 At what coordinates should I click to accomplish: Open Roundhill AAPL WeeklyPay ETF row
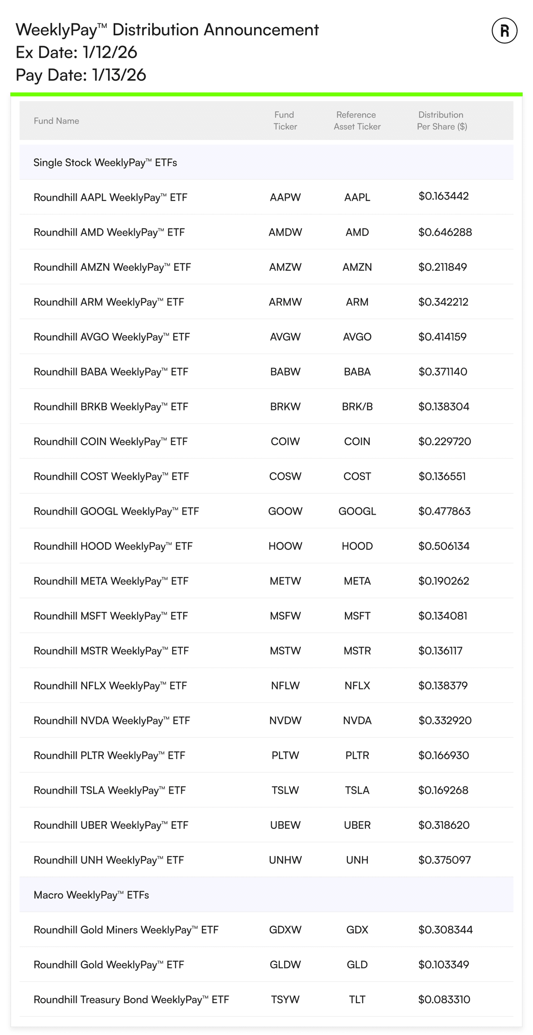click(110, 198)
